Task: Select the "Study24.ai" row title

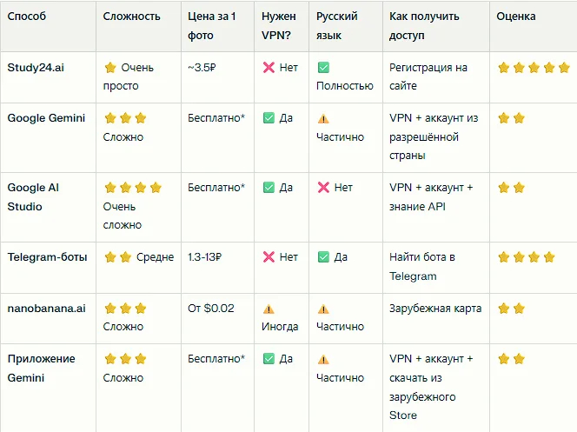Action: pyautogui.click(x=36, y=67)
